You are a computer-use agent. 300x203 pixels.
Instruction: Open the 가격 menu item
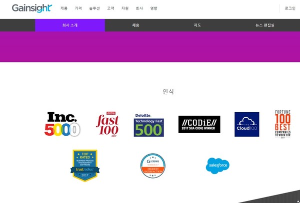point(78,8)
